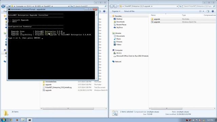Click Action Center flag in system tray
Image resolution: width=217 pixels, height=122 pixels.
[197, 120]
